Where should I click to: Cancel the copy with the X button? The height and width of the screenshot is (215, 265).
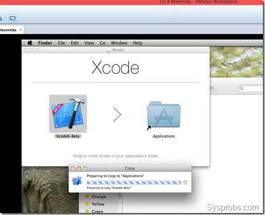185,183
